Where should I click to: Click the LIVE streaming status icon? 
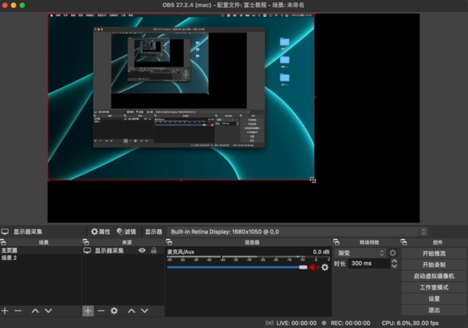[x=270, y=323]
